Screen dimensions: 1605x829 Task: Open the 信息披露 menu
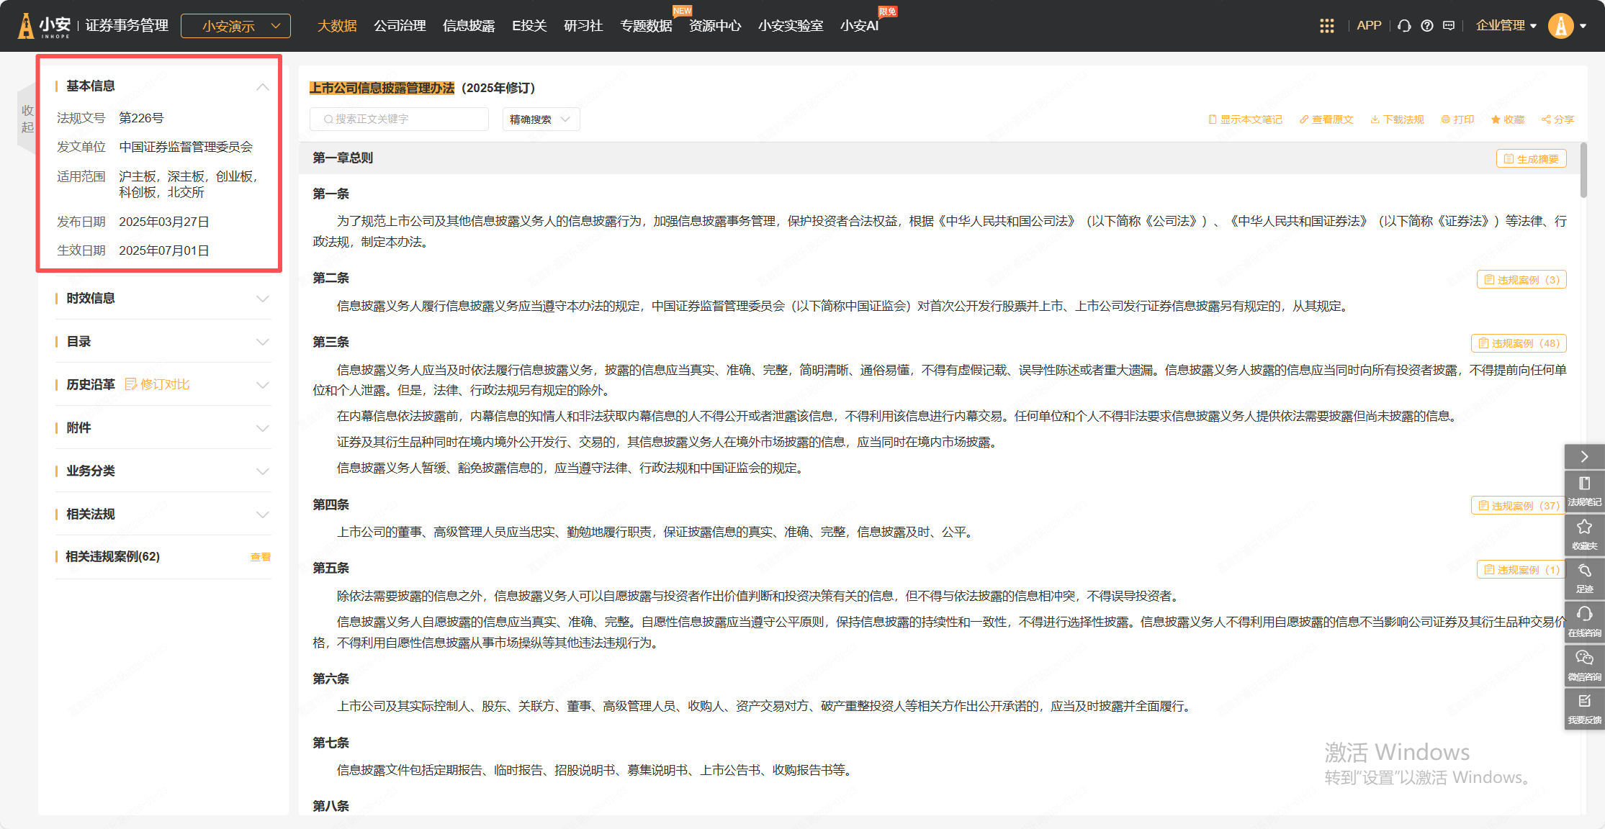click(469, 26)
